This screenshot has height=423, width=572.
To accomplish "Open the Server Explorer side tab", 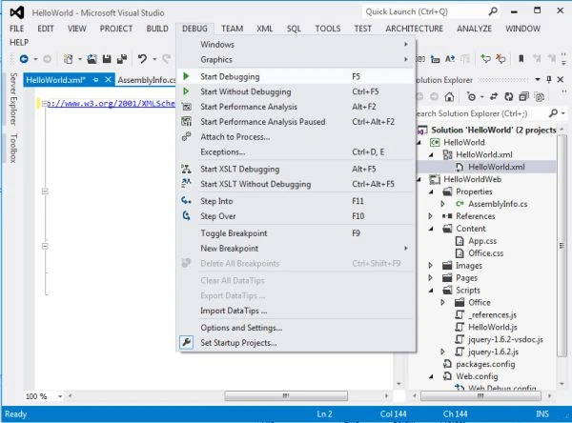I will 13,99.
